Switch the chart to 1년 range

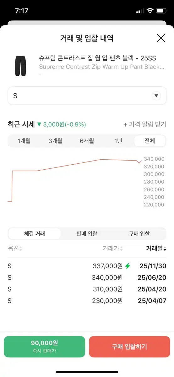pos(118,141)
